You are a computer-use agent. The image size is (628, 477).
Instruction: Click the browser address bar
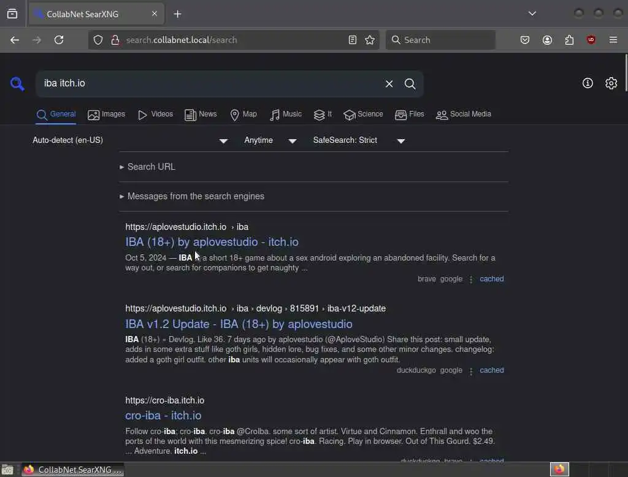coord(234,40)
